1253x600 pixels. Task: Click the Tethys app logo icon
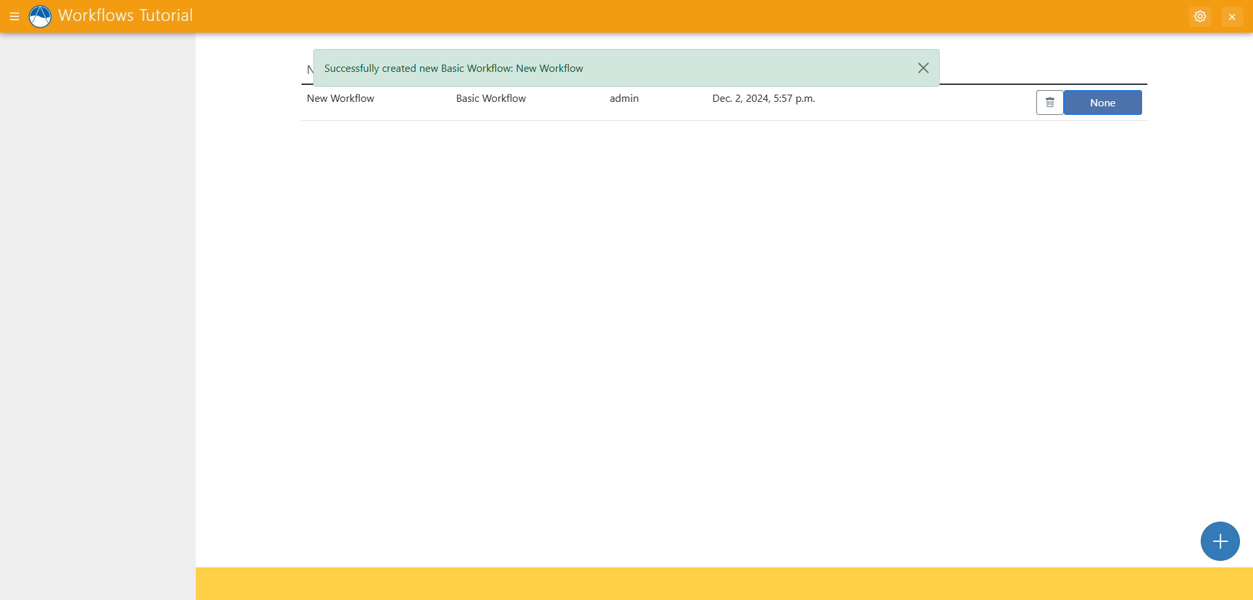click(40, 16)
